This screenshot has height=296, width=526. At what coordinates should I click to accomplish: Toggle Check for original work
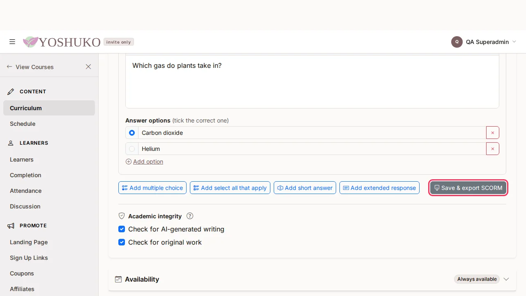pos(122,242)
